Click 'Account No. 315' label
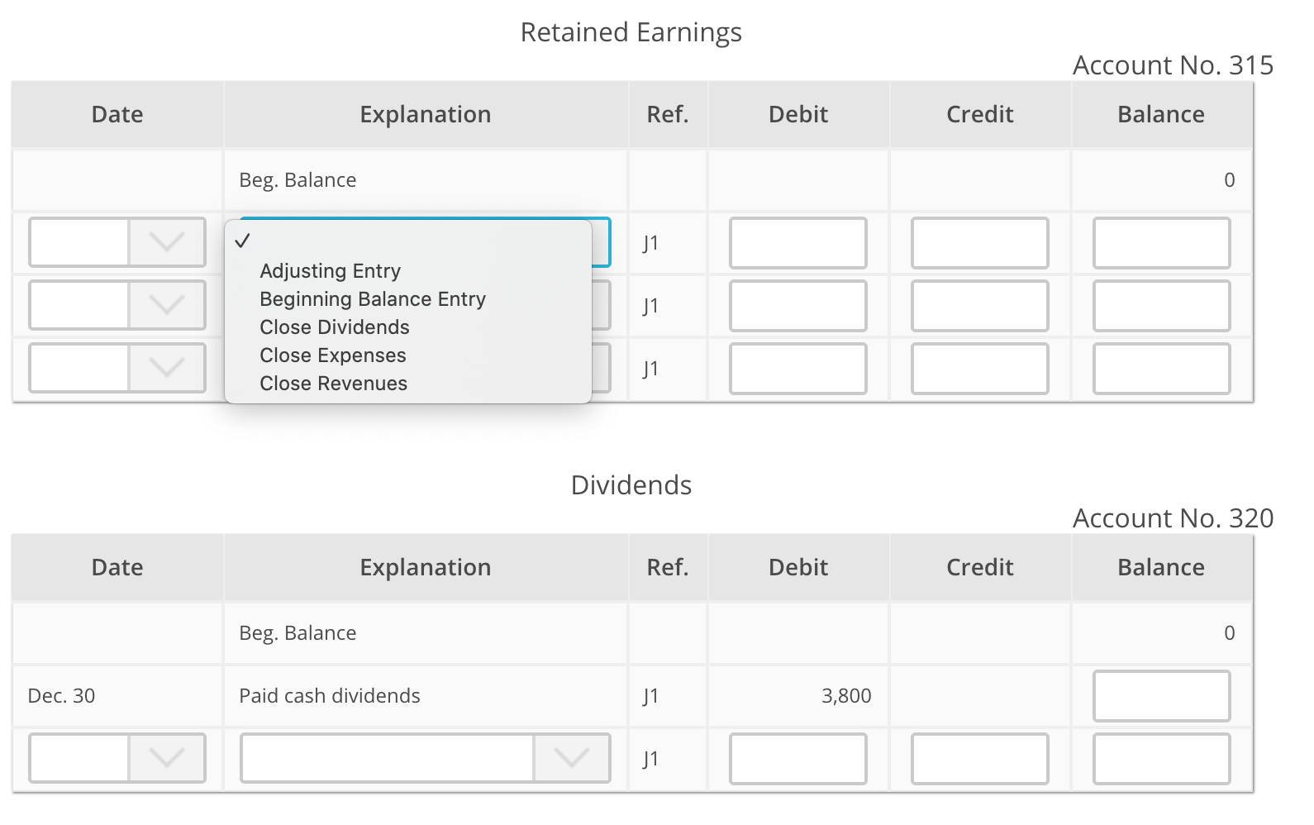The width and height of the screenshot is (1314, 825). (1173, 65)
